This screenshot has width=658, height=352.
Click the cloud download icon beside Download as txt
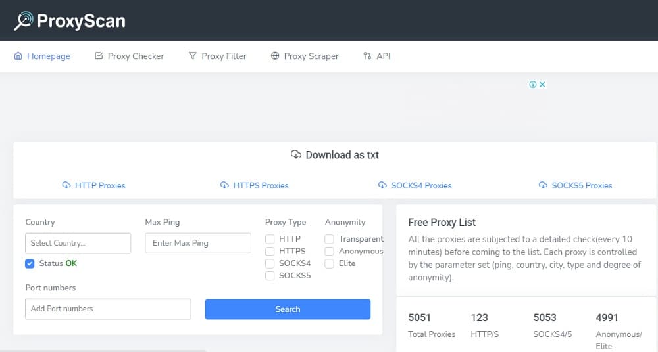pos(296,154)
